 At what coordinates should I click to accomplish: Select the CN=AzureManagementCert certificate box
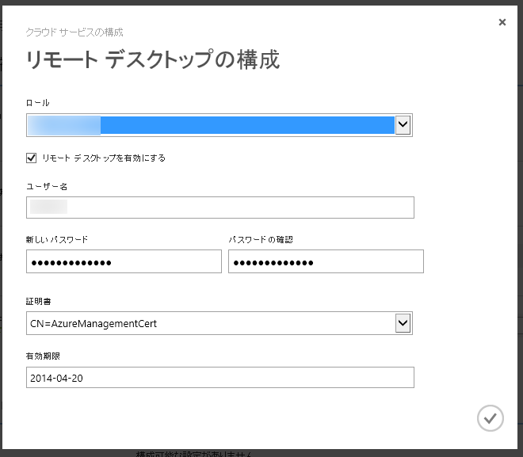click(210, 323)
